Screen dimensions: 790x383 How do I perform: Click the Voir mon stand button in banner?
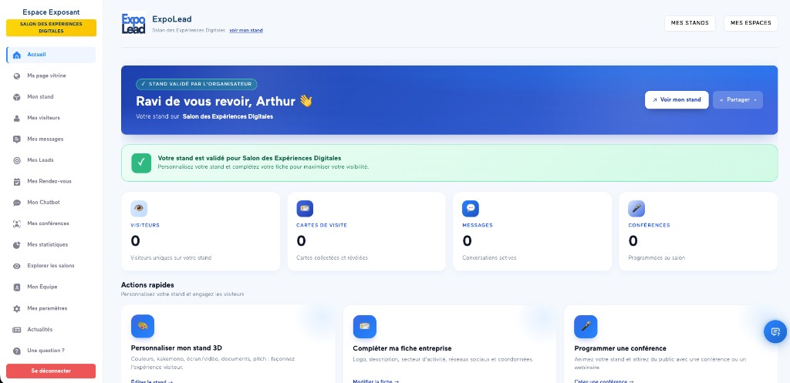677,99
